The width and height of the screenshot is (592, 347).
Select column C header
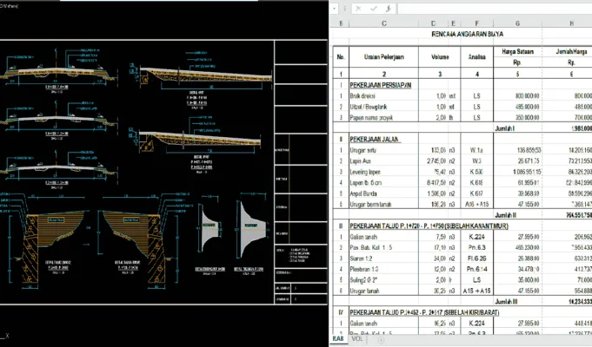pyautogui.click(x=384, y=23)
